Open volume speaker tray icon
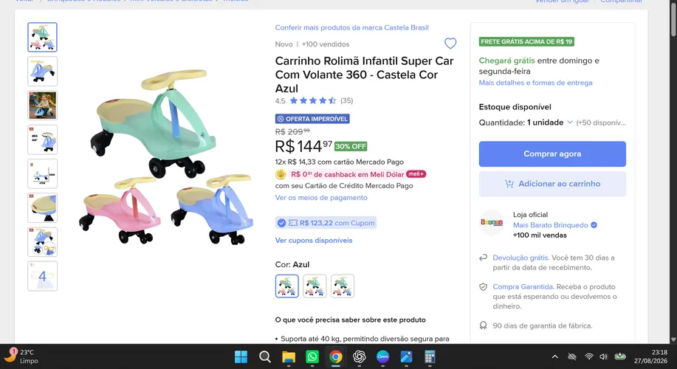 coord(604,356)
